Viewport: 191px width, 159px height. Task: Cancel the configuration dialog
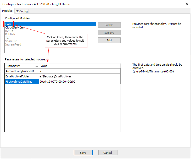[x=108, y=153]
